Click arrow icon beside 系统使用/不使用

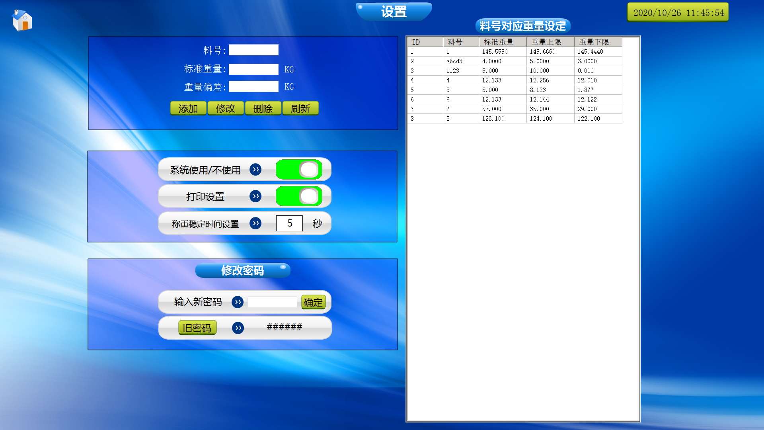pyautogui.click(x=255, y=170)
